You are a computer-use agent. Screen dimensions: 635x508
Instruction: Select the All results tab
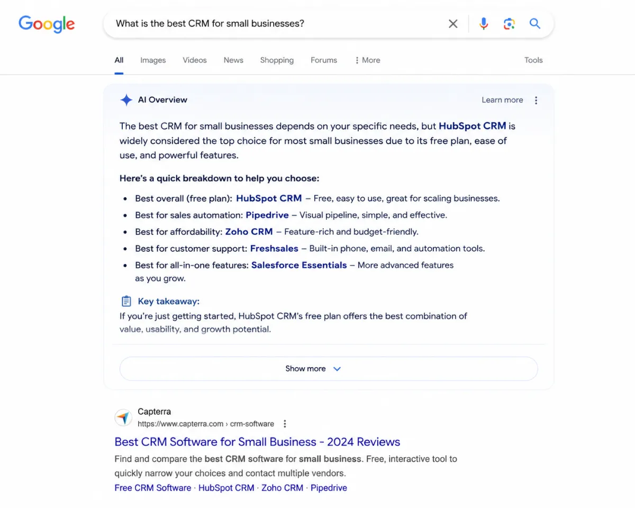pos(119,60)
